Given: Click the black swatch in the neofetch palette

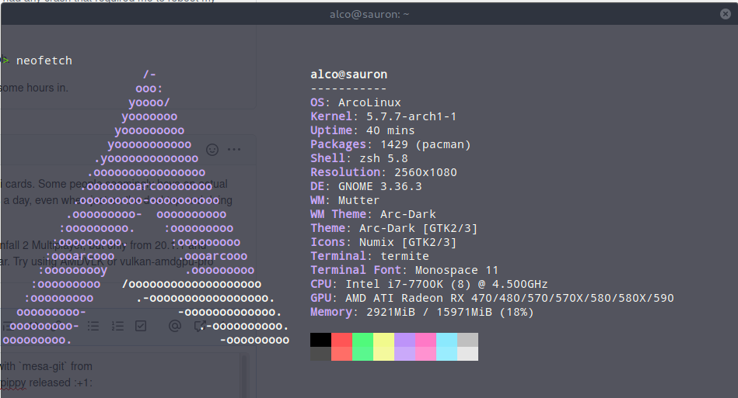Looking at the screenshot, I should pos(320,340).
